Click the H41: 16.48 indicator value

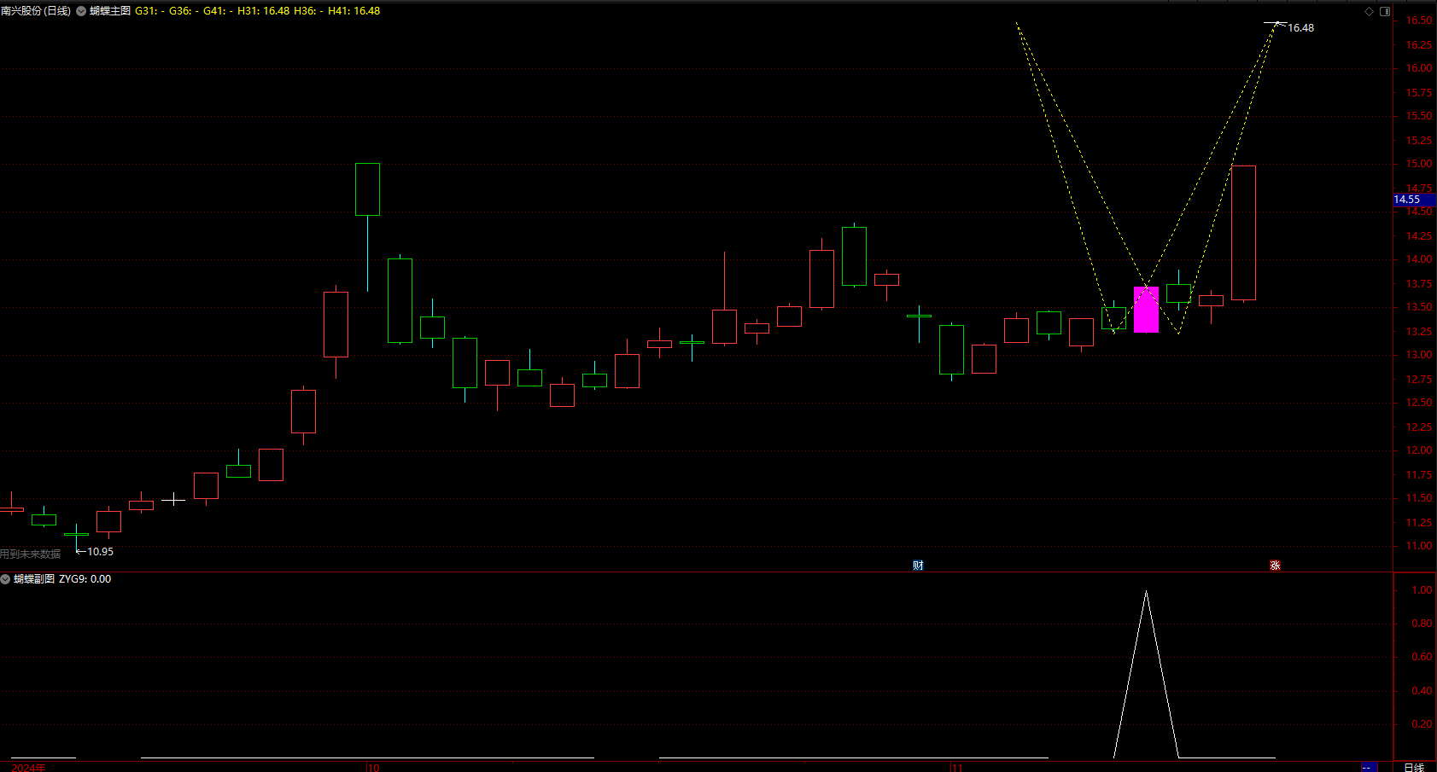tap(354, 11)
